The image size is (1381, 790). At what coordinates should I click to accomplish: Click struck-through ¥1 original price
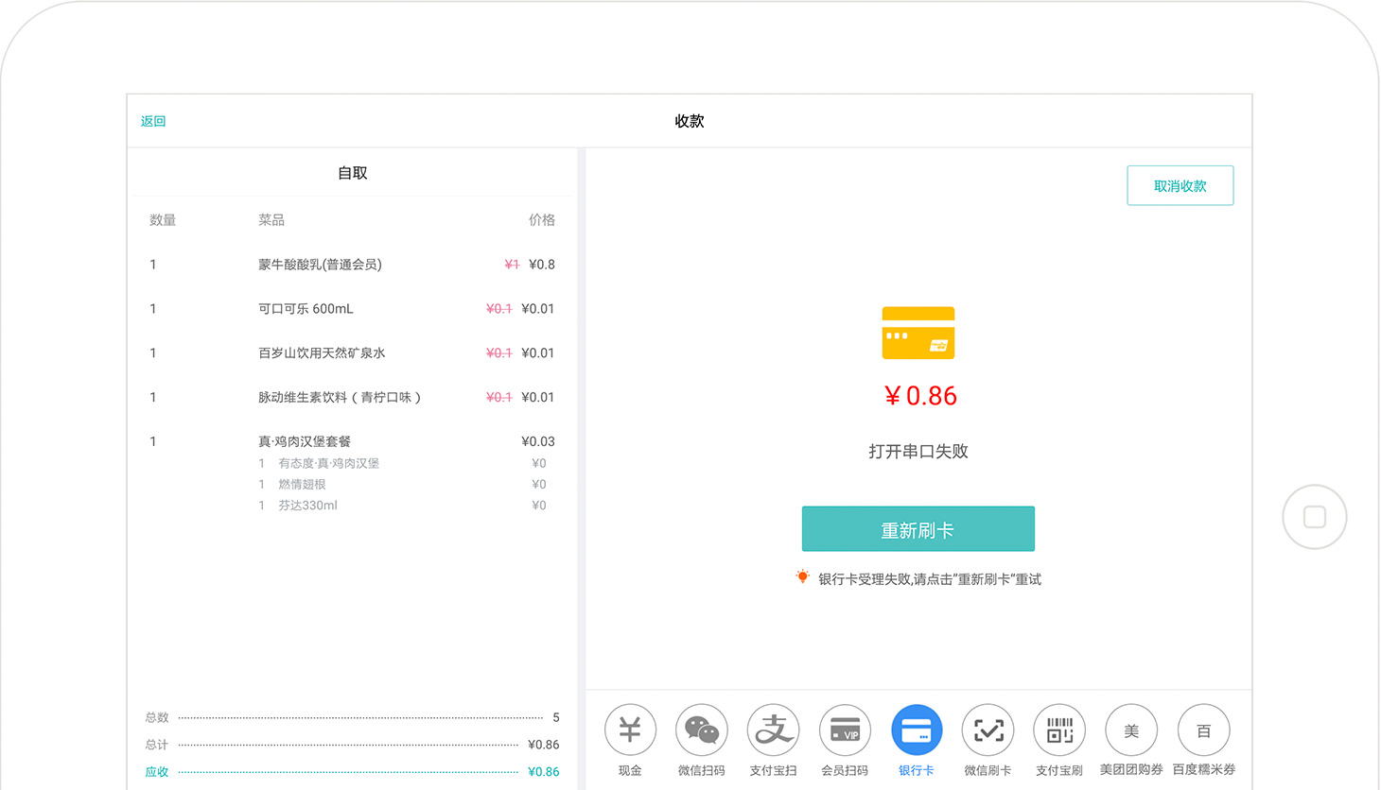coord(512,265)
